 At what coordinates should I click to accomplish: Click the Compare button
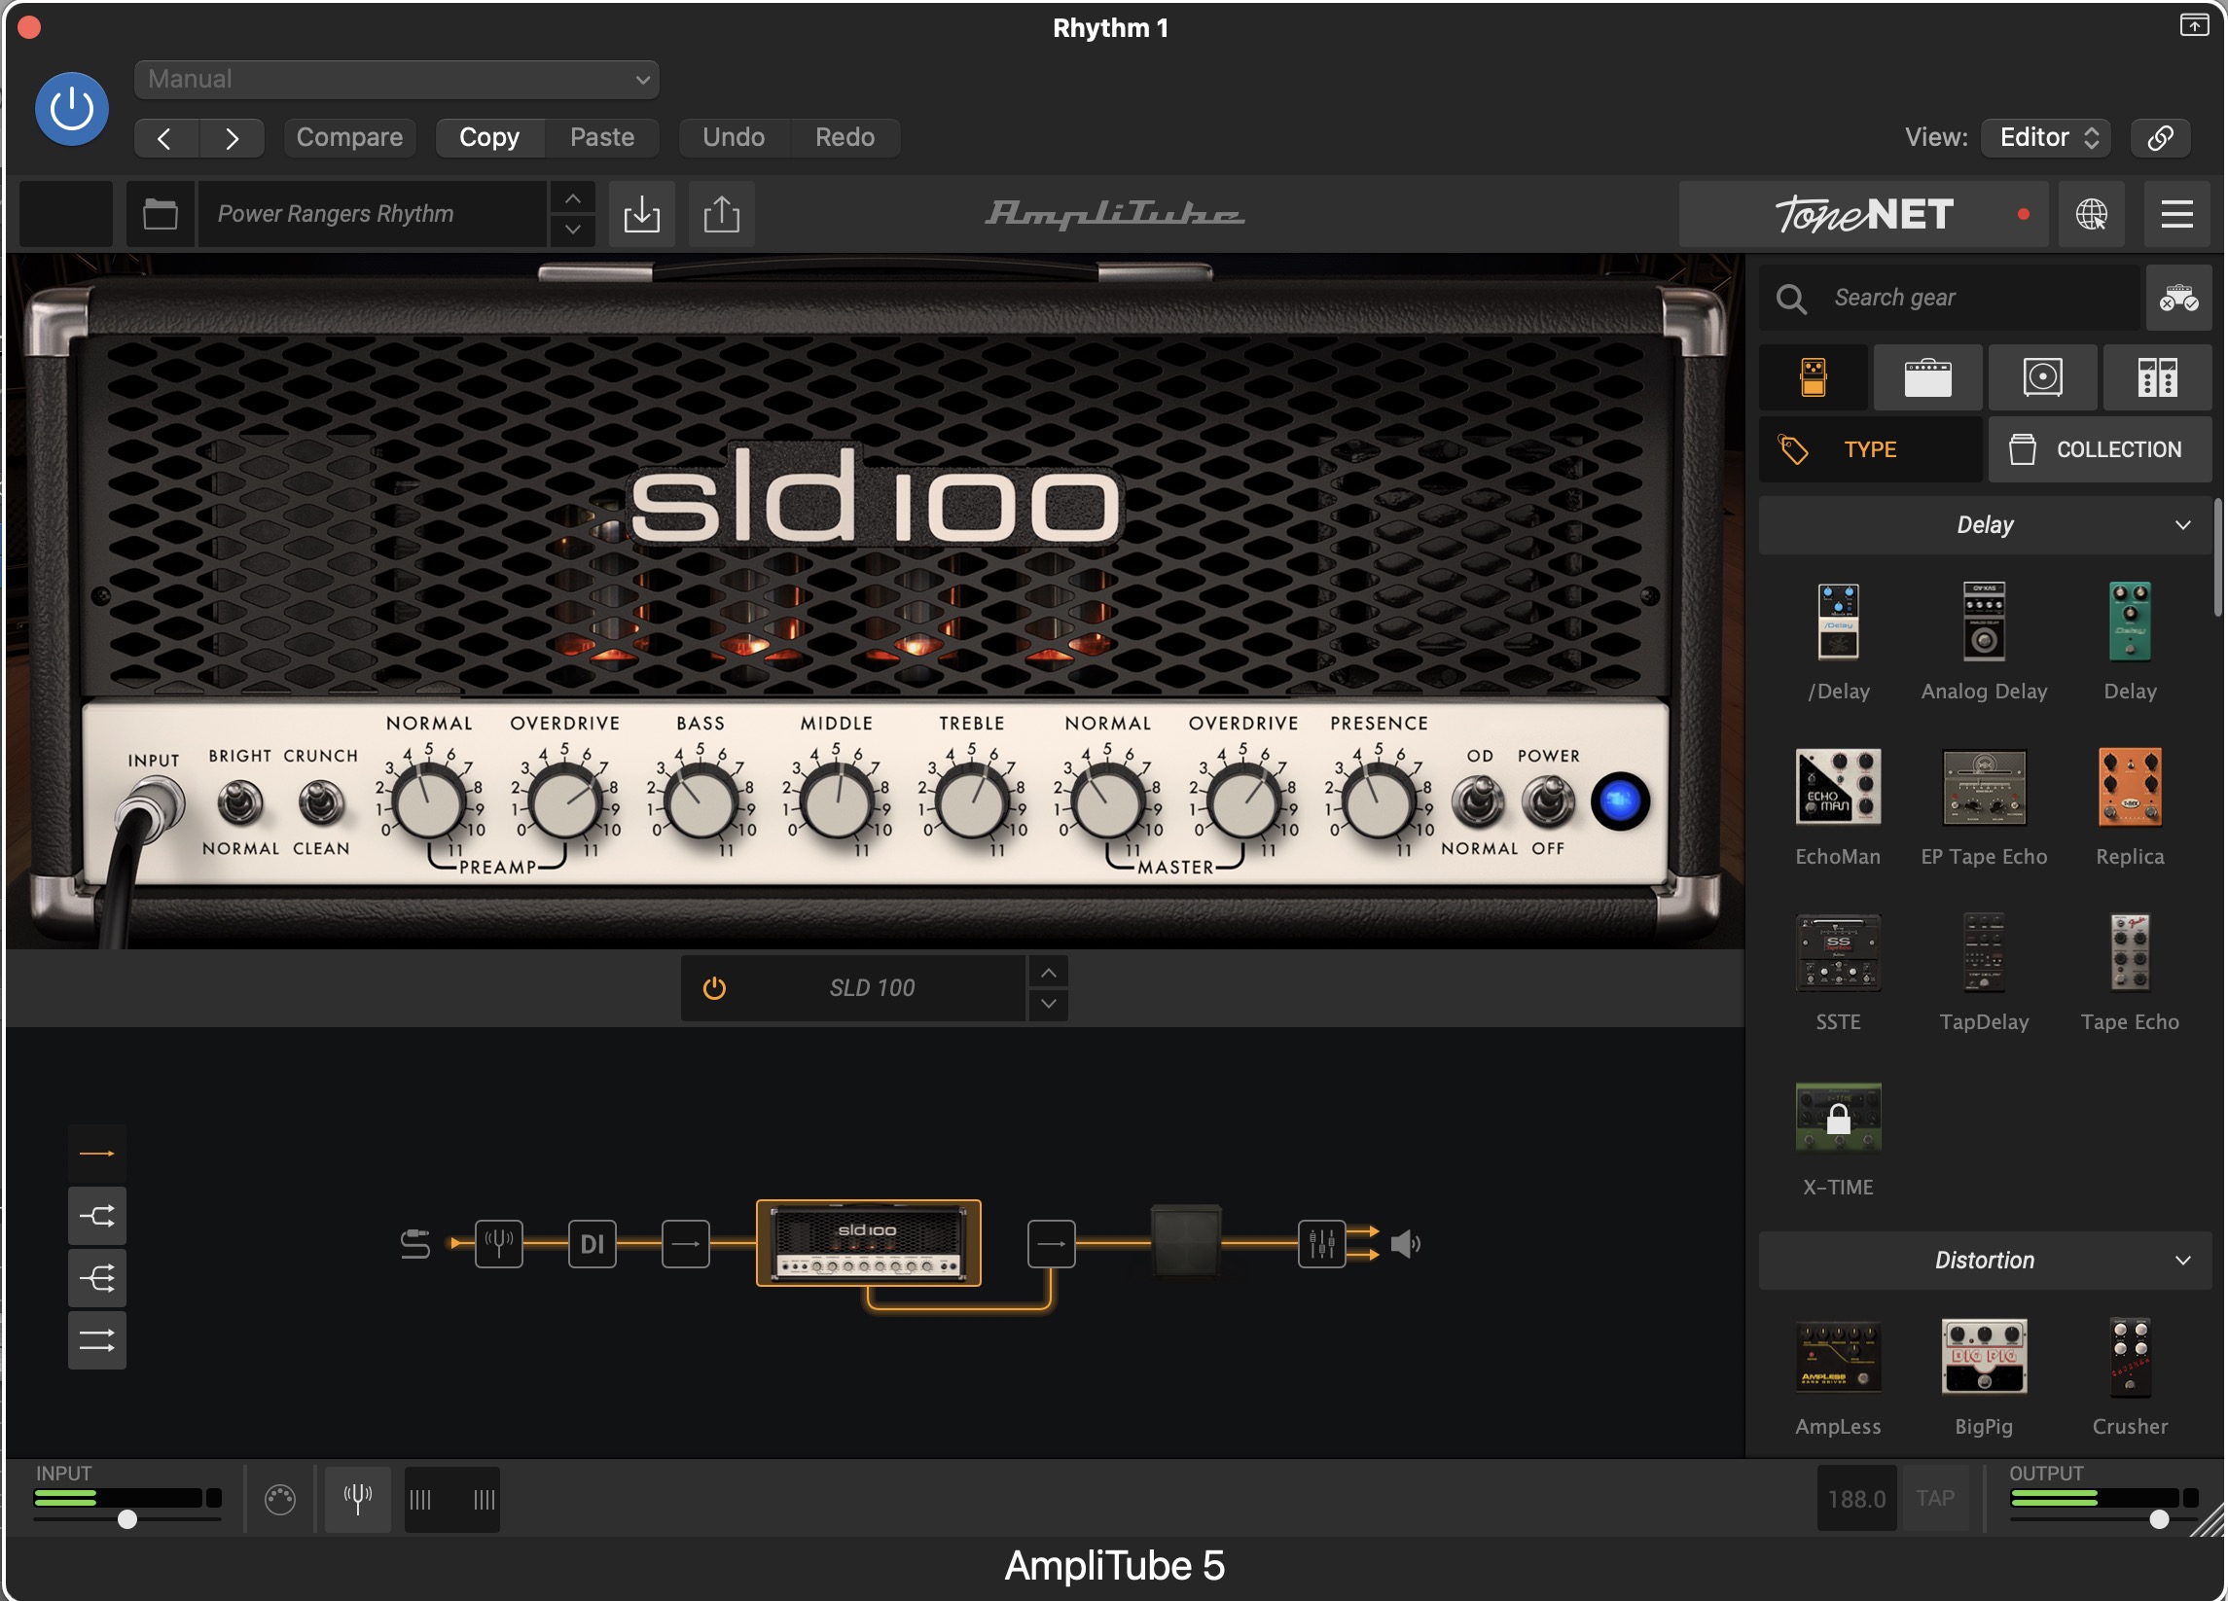click(349, 137)
